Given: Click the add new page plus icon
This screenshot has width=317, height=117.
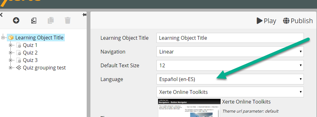Looking at the screenshot, I should click(16, 20).
